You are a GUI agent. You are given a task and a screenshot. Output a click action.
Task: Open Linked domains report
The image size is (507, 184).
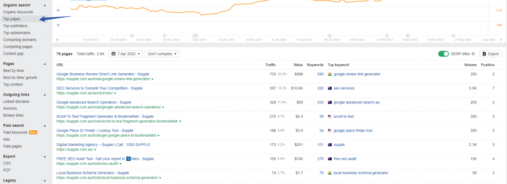coord(16,101)
